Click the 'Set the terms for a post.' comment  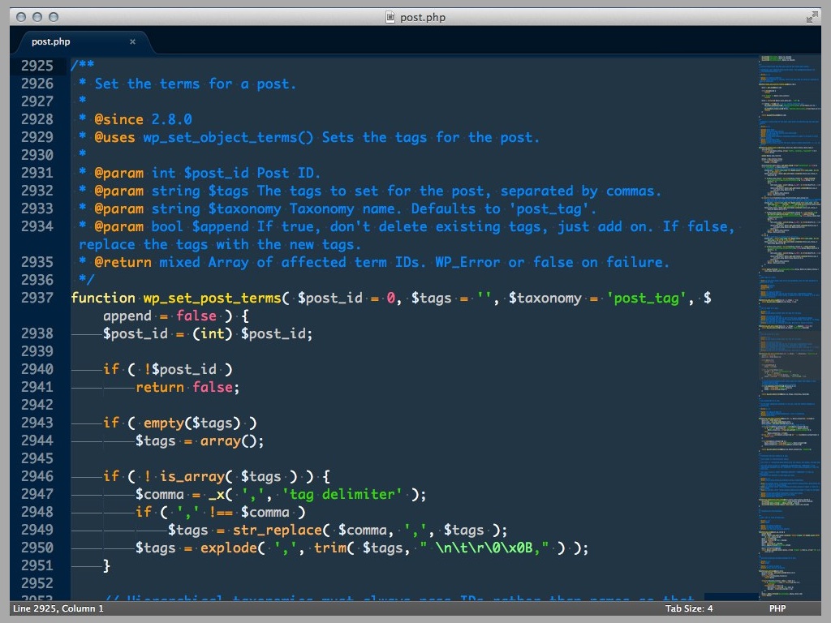[195, 84]
